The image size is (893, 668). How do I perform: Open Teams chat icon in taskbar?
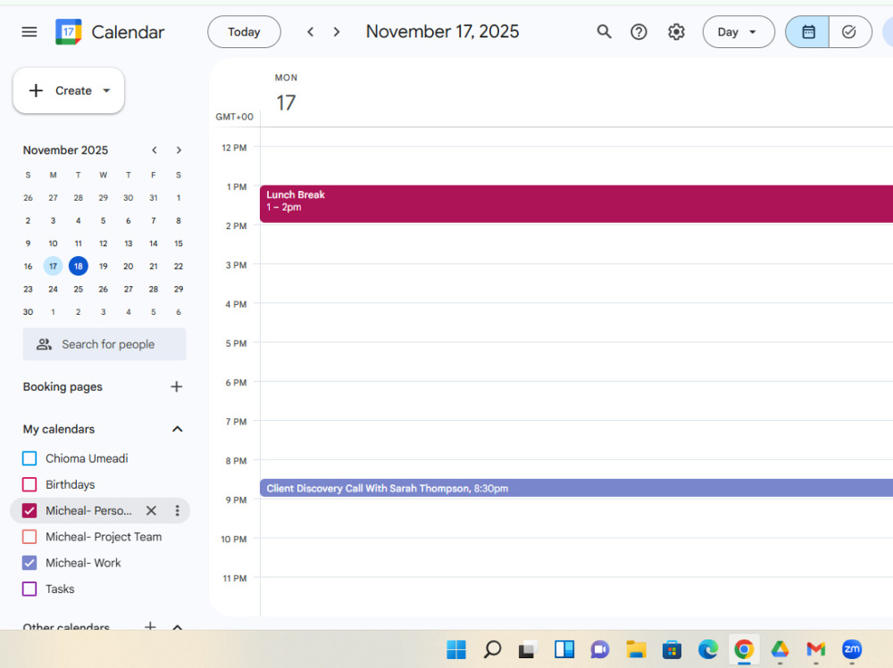pos(600,649)
